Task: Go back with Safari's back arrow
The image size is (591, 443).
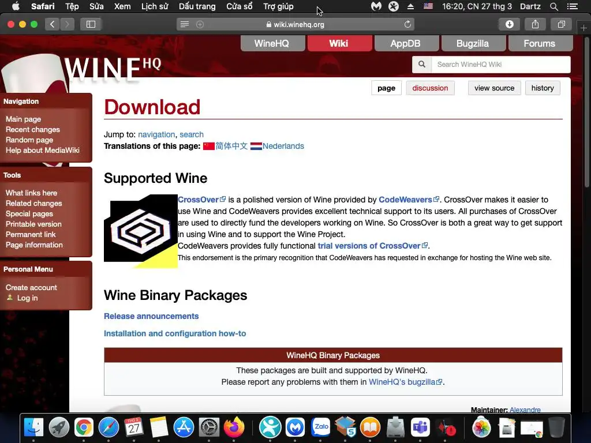Action: (x=53, y=24)
